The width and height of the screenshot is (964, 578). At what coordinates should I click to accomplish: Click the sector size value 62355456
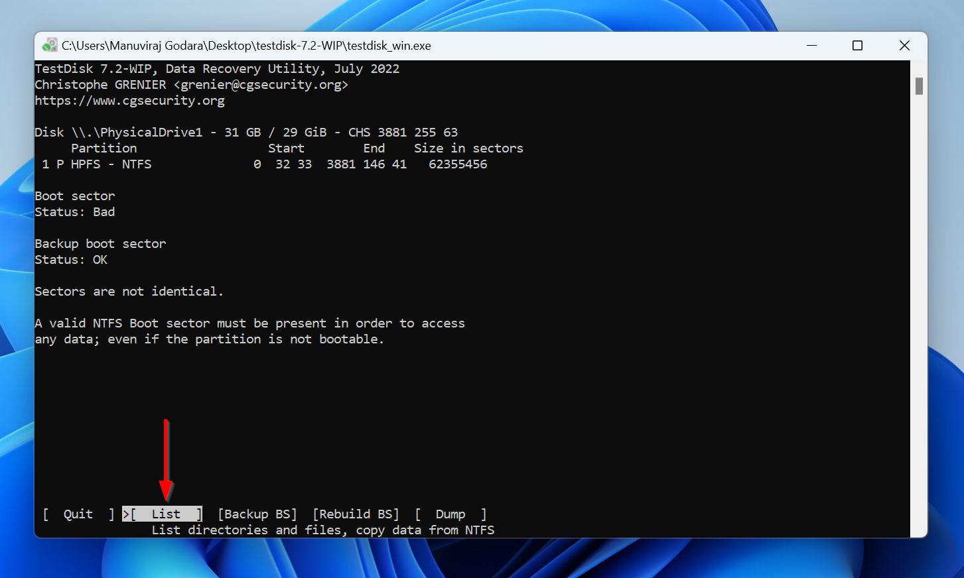(x=458, y=164)
